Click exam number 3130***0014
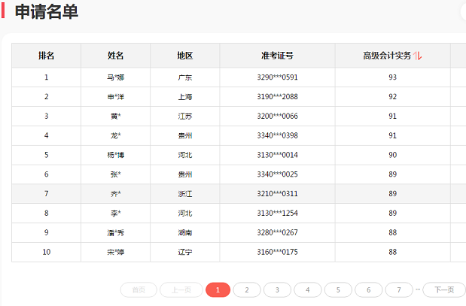 277,155
